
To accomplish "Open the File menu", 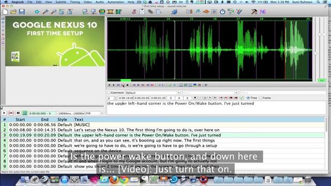I will [x=30, y=2].
